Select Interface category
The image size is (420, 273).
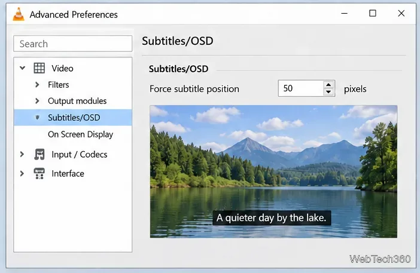coord(68,173)
